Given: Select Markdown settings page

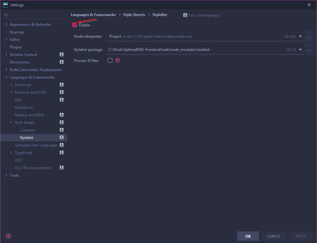Looking at the screenshot, I should click(x=24, y=107).
